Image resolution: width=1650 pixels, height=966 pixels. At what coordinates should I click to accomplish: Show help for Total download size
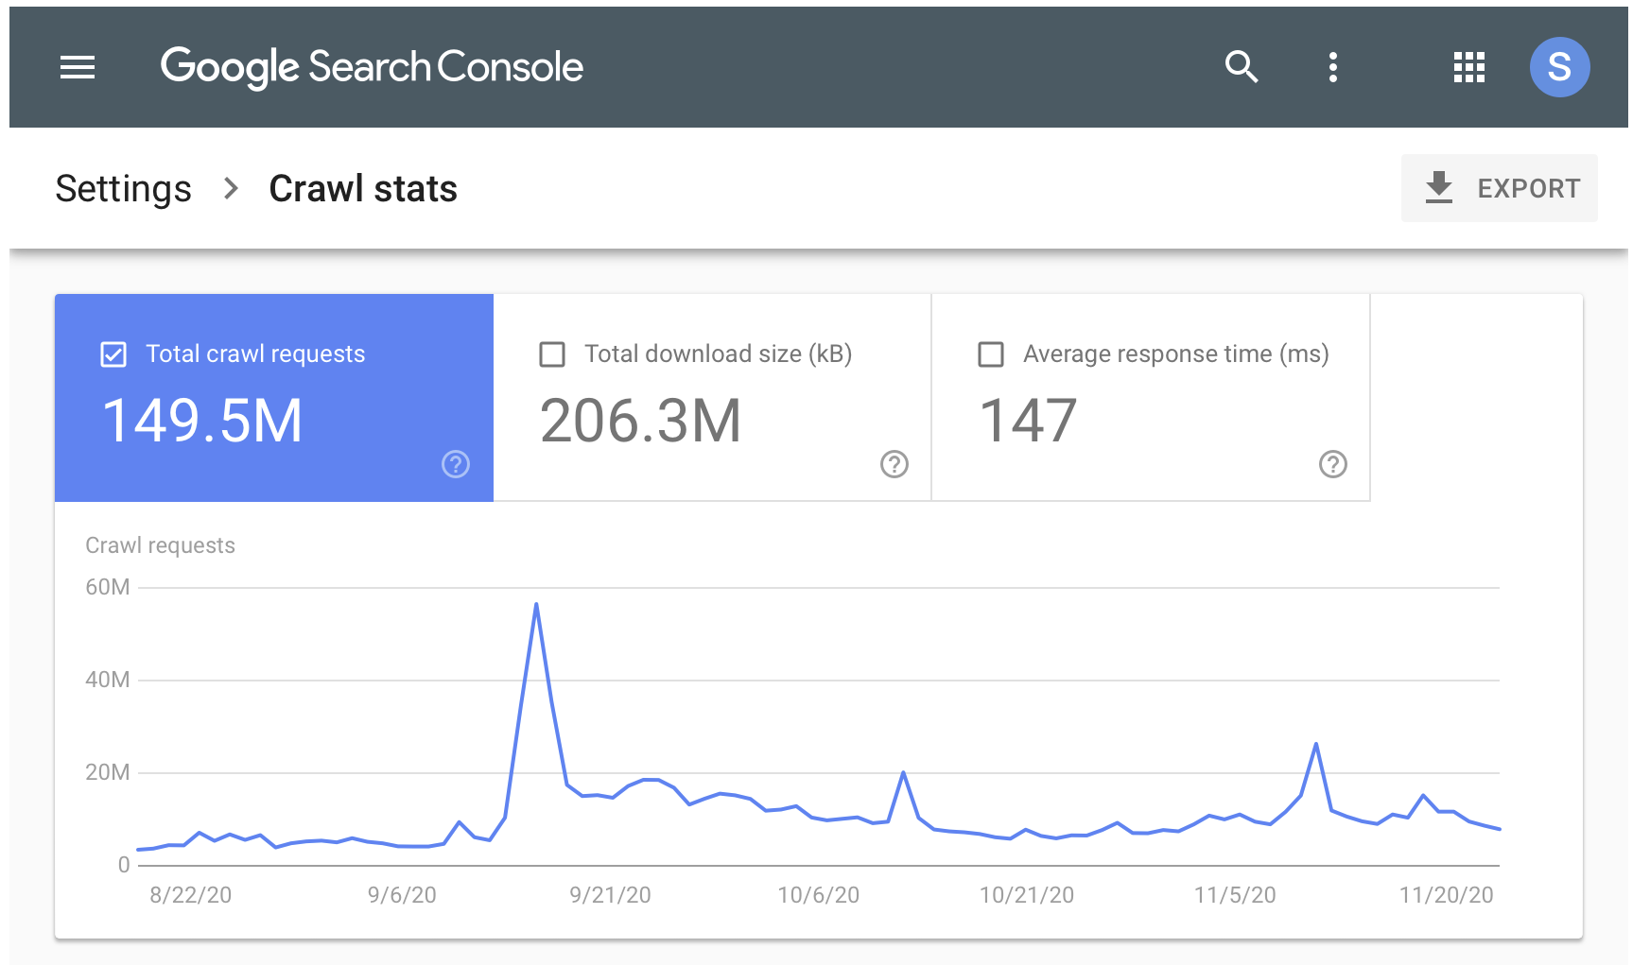pyautogui.click(x=894, y=464)
